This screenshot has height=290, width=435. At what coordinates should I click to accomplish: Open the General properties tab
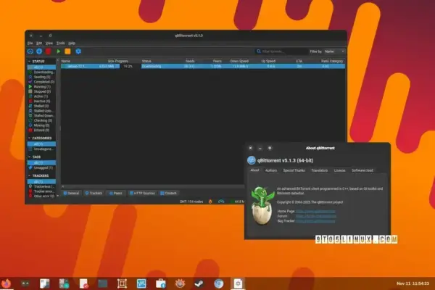(x=71, y=193)
